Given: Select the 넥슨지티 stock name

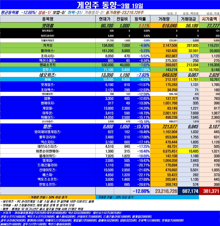Looking at the screenshot, I should tap(48, 142).
